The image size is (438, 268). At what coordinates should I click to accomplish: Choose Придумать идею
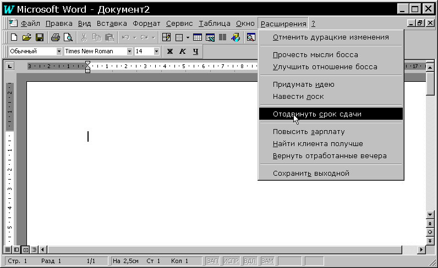click(x=331, y=84)
